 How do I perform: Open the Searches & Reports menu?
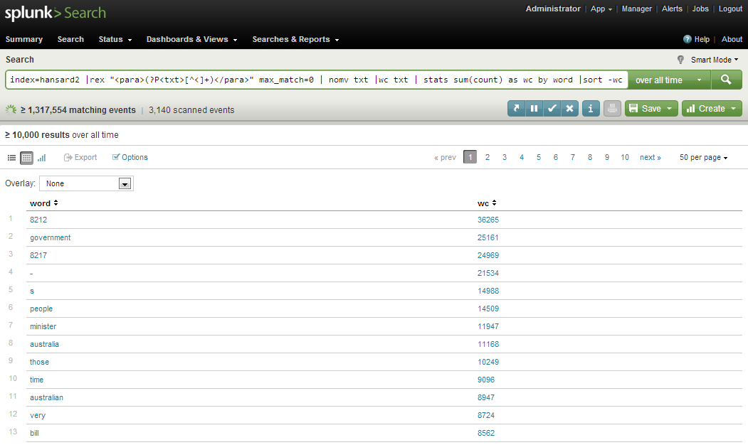(295, 39)
